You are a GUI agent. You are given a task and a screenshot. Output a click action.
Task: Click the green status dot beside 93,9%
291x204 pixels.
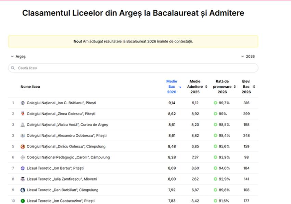[x=215, y=157]
